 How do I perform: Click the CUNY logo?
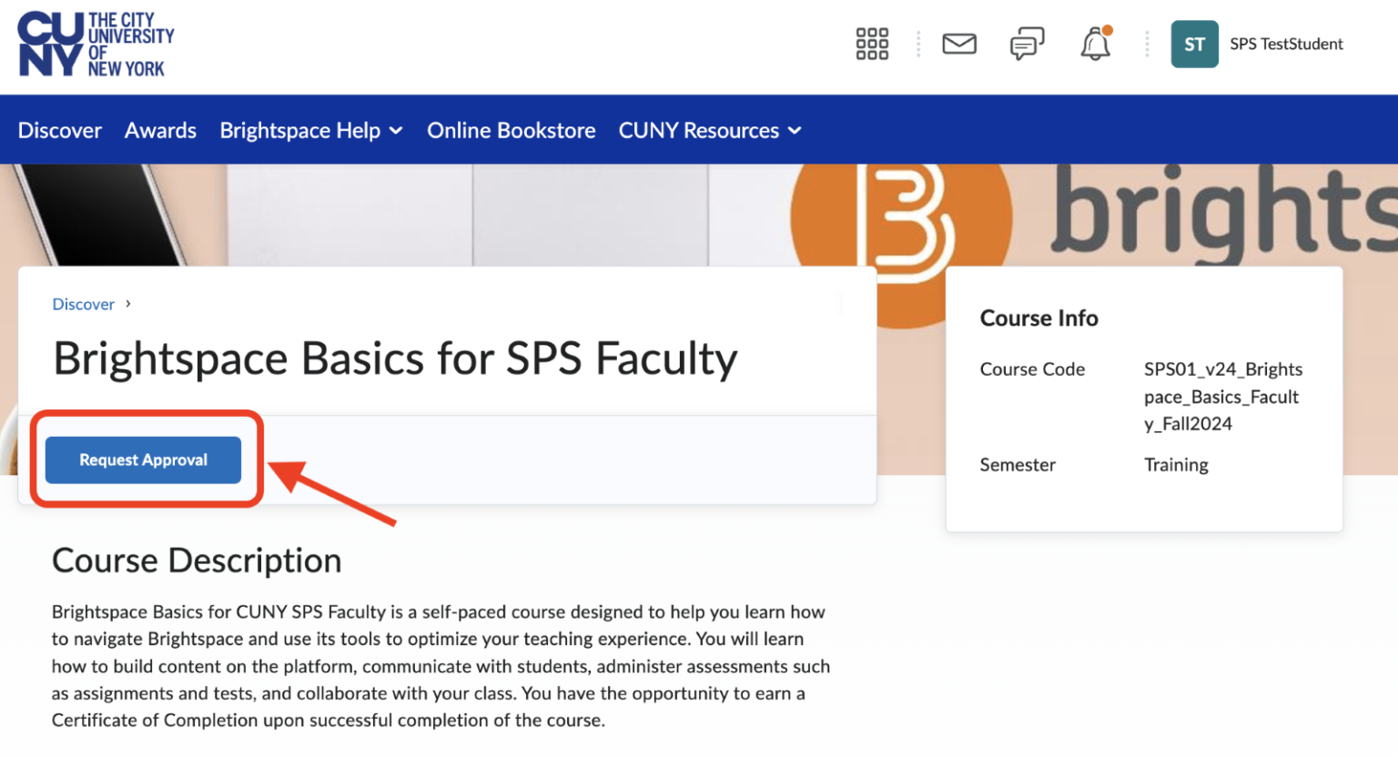click(x=95, y=43)
